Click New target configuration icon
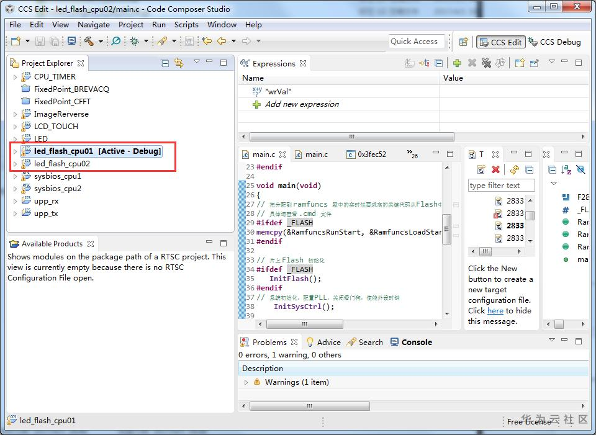Image resolution: width=596 pixels, height=435 pixels. [481, 169]
